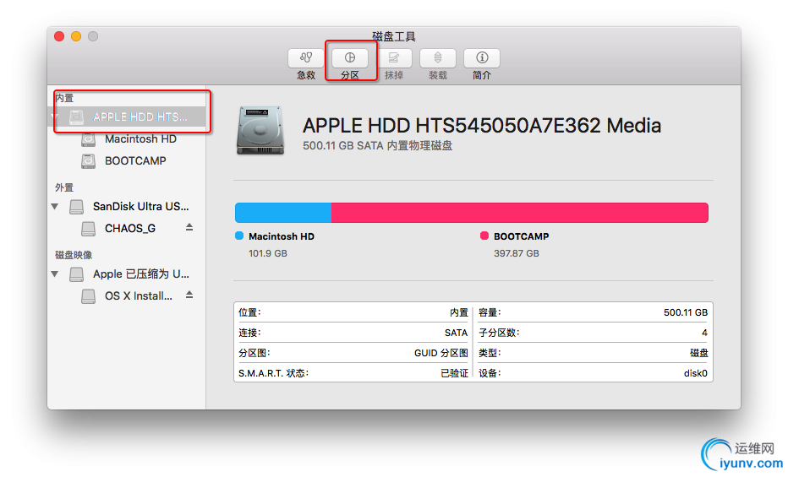Select Apple 已压缩为 U... disk image
This screenshot has height=477, width=788.
140,274
